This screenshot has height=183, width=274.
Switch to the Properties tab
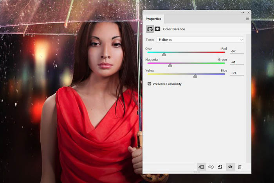coord(153,19)
